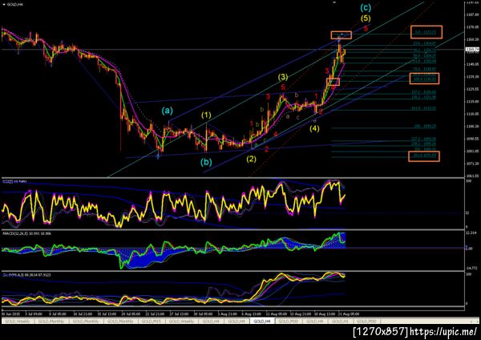Click the current price marker on the scale
This screenshot has width=481, height=340.
point(473,49)
